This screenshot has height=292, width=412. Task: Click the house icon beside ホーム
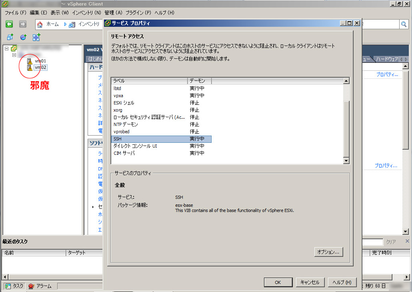click(x=40, y=24)
